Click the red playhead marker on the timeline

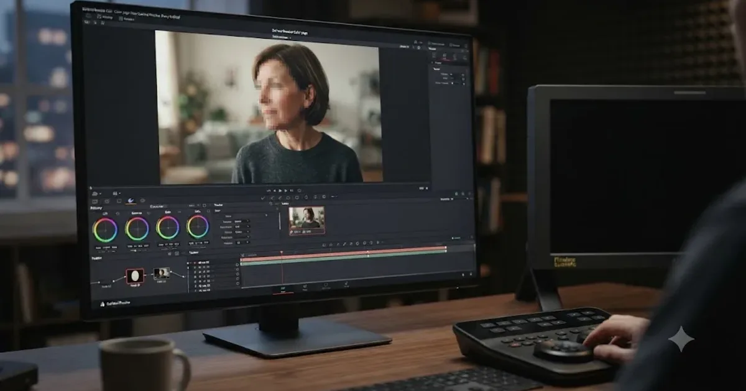pyautogui.click(x=282, y=253)
